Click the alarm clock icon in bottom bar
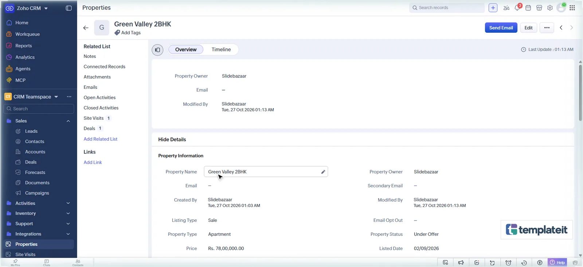 point(508,263)
